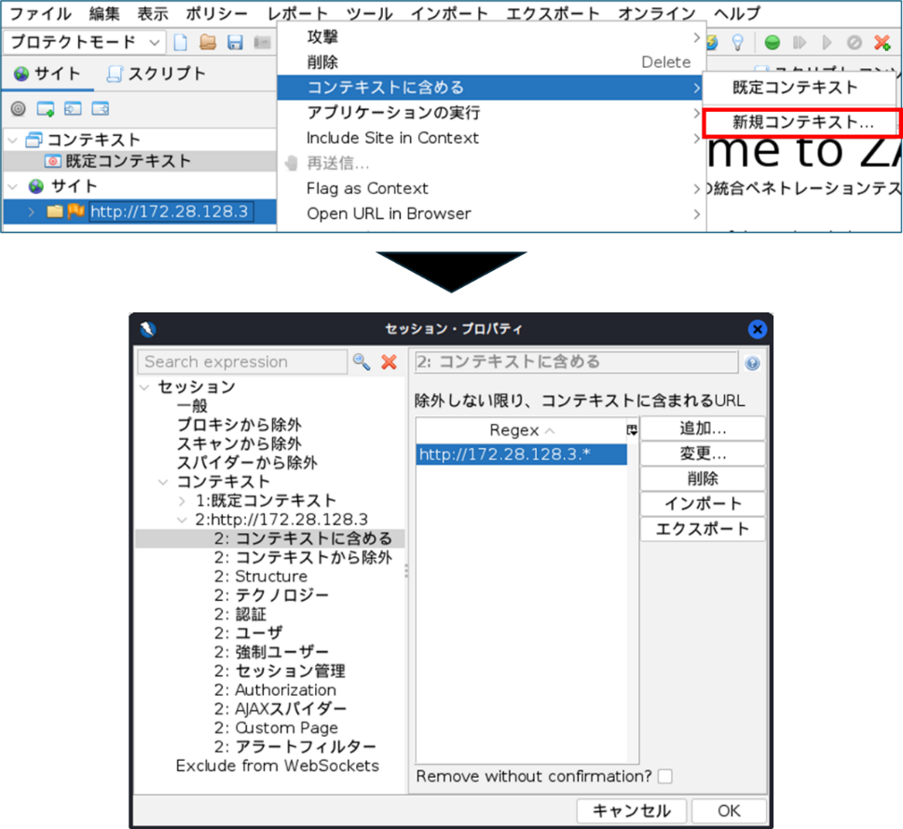This screenshot has height=829, width=903.
Task: Click the red X with plus icon
Action: pos(882,43)
